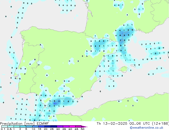Screen dimensions: 169x130
Task: Click the 45–50 mm legend color swatch
Action: pyautogui.click(x=78, y=127)
